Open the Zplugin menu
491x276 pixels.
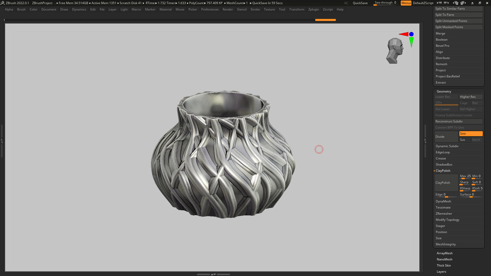314,9
